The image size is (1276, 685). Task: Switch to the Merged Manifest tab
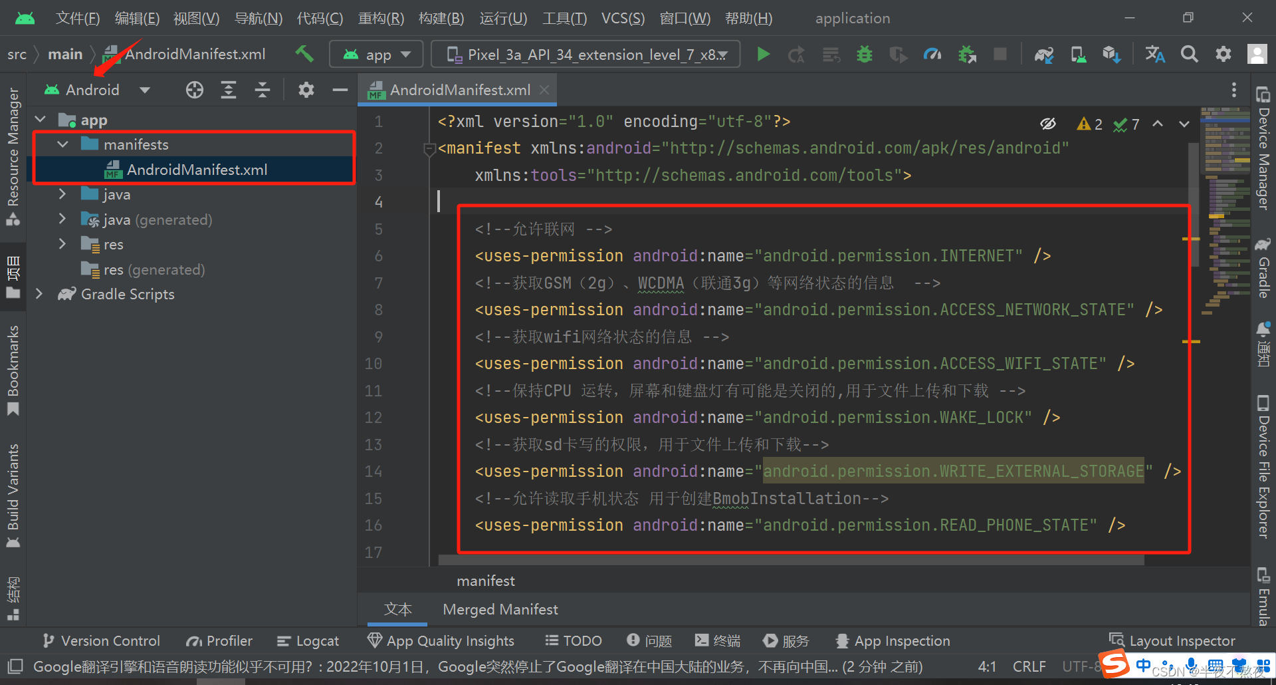[x=500, y=609]
